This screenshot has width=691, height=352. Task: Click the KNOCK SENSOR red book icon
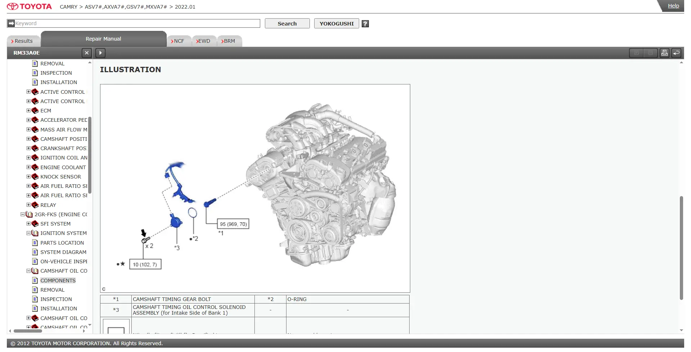pos(35,177)
